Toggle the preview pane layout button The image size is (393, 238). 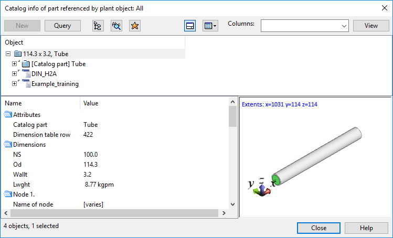(190, 26)
